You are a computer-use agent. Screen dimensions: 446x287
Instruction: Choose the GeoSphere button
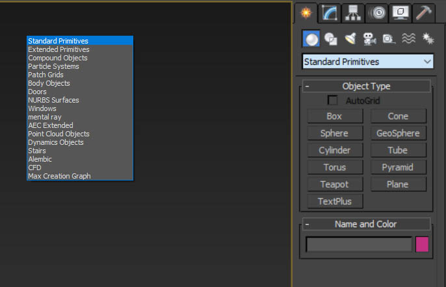tap(398, 133)
